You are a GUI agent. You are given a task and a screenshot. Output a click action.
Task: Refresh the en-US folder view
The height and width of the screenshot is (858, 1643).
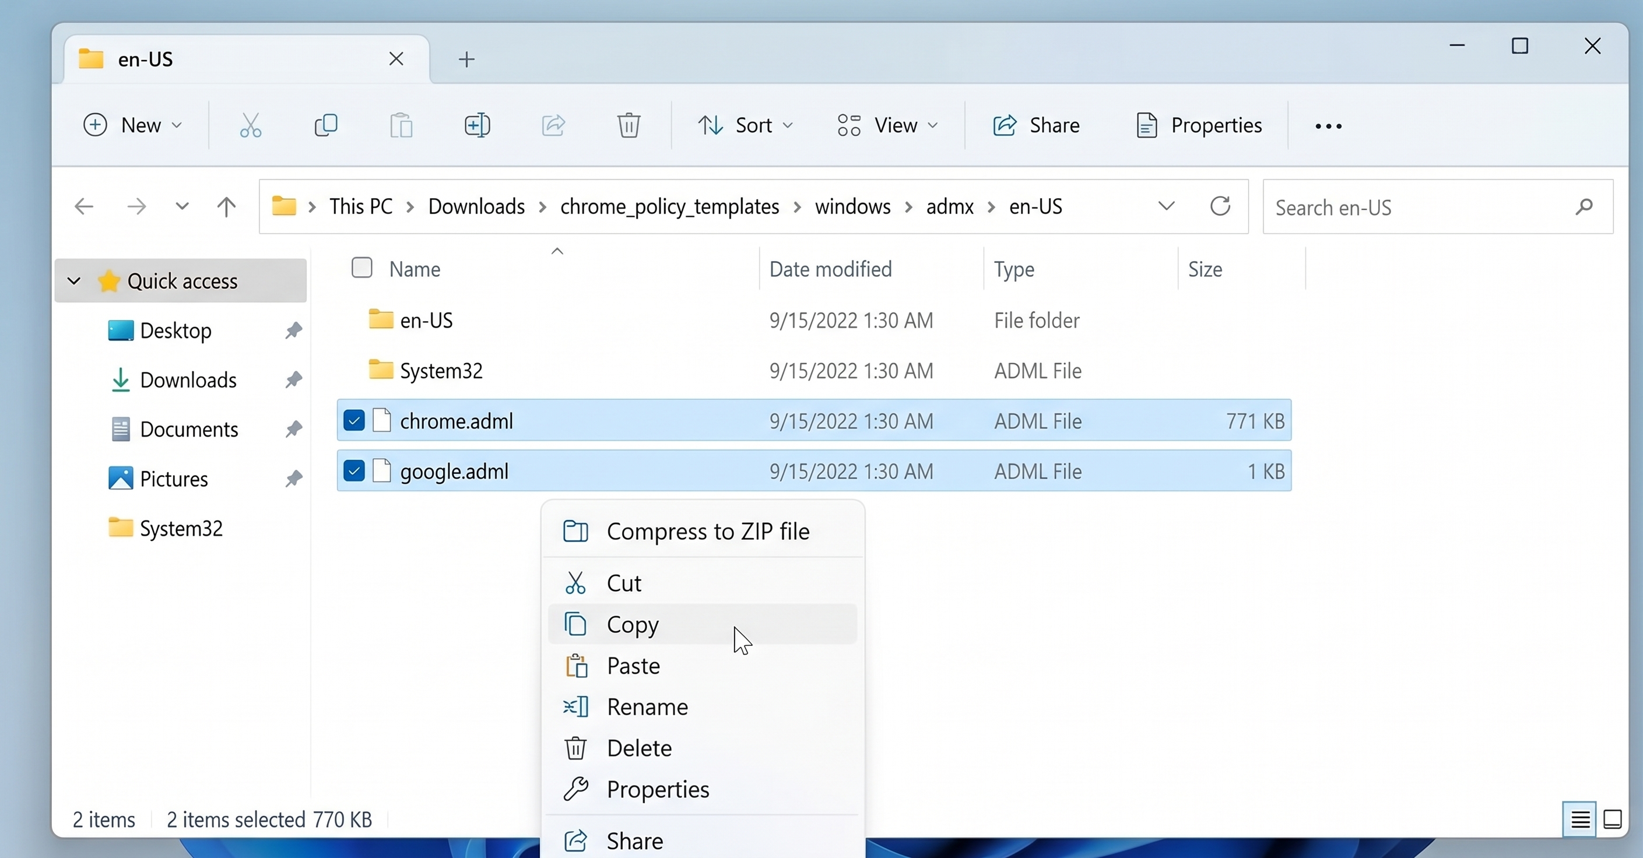[x=1220, y=206]
